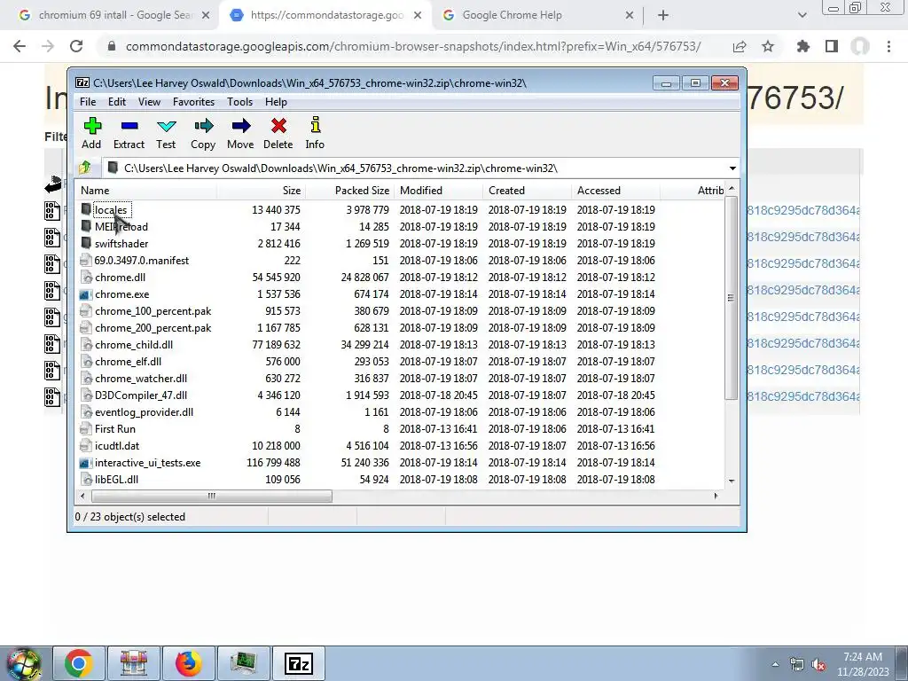
Task: Open a new Chrome tab
Action: [x=663, y=15]
